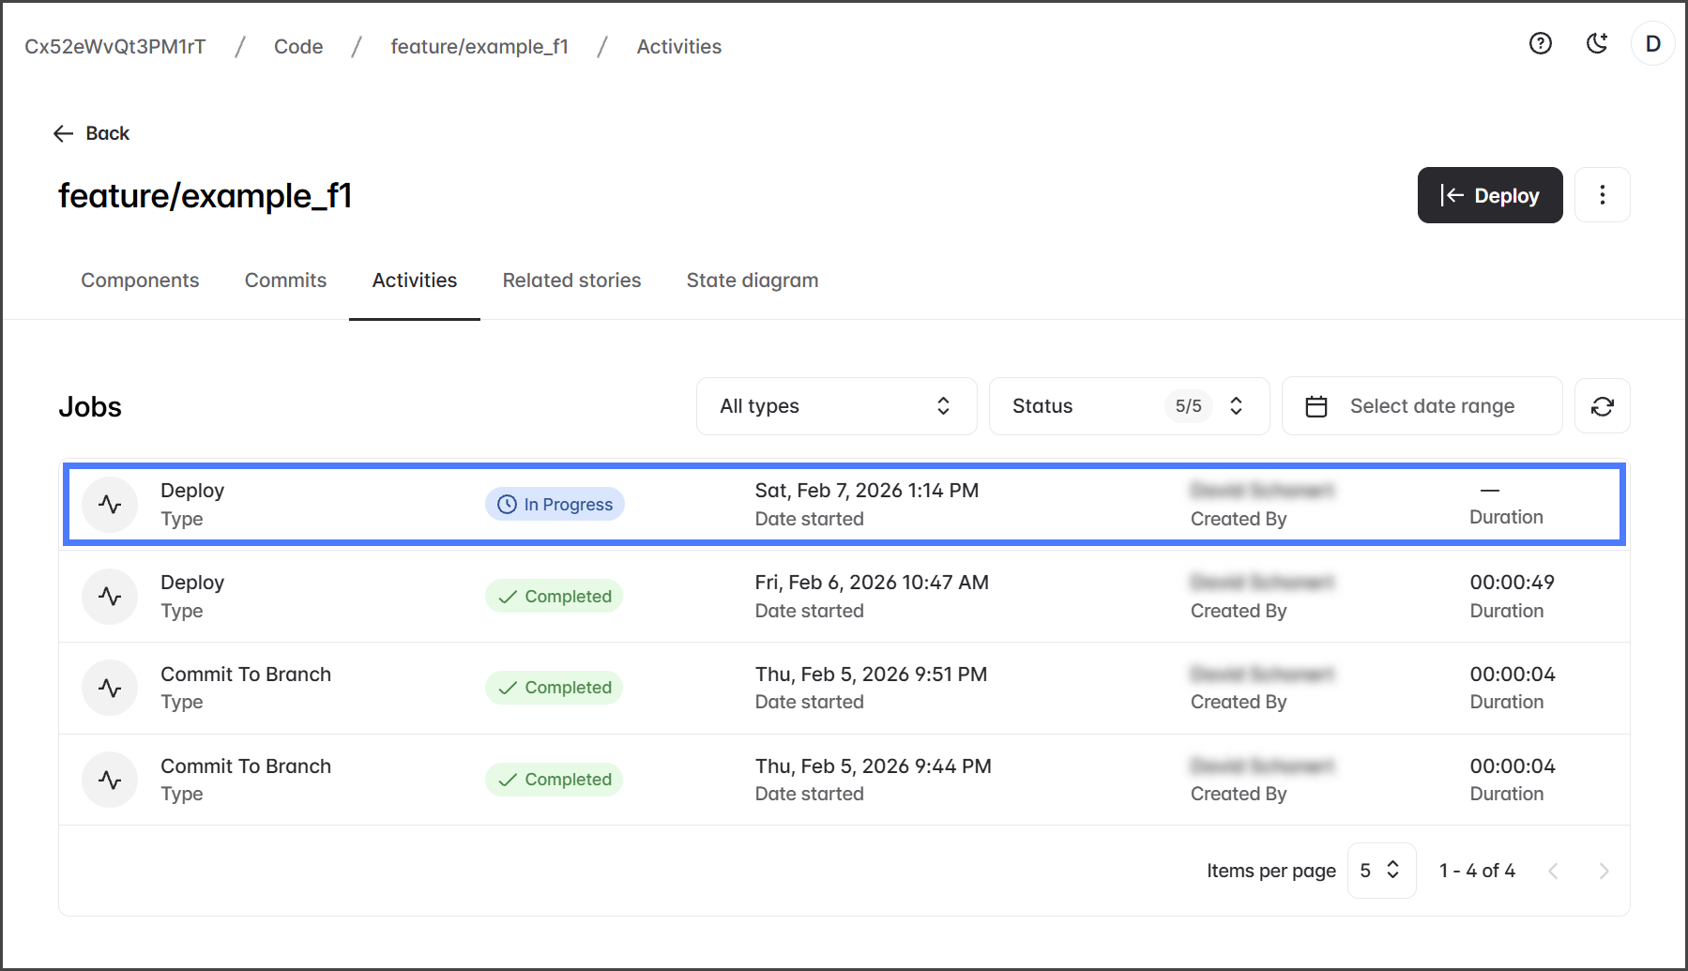Click the help question mark icon

click(1540, 43)
